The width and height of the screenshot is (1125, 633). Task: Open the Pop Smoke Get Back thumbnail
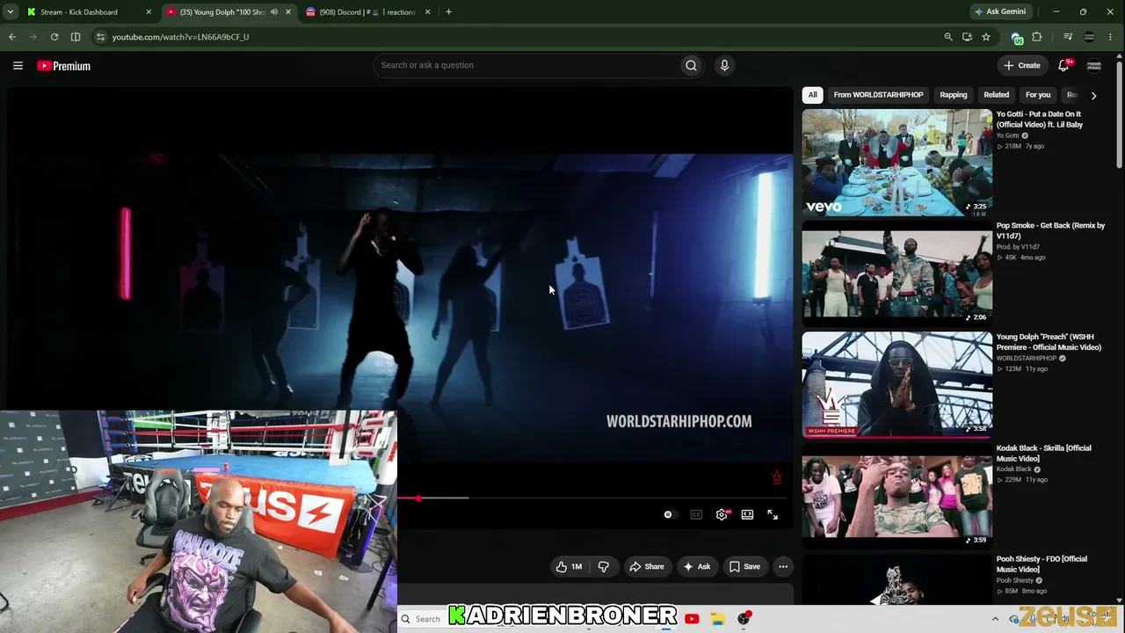tap(897, 273)
